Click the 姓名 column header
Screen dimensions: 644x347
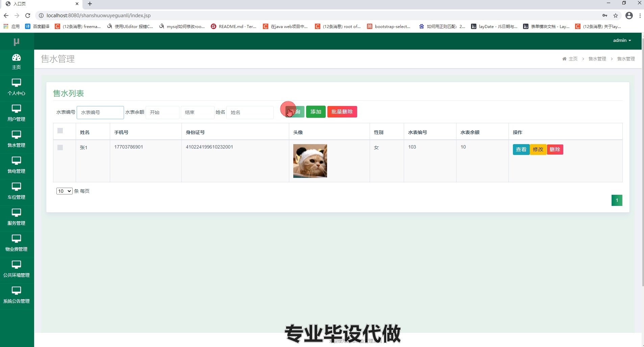point(85,132)
